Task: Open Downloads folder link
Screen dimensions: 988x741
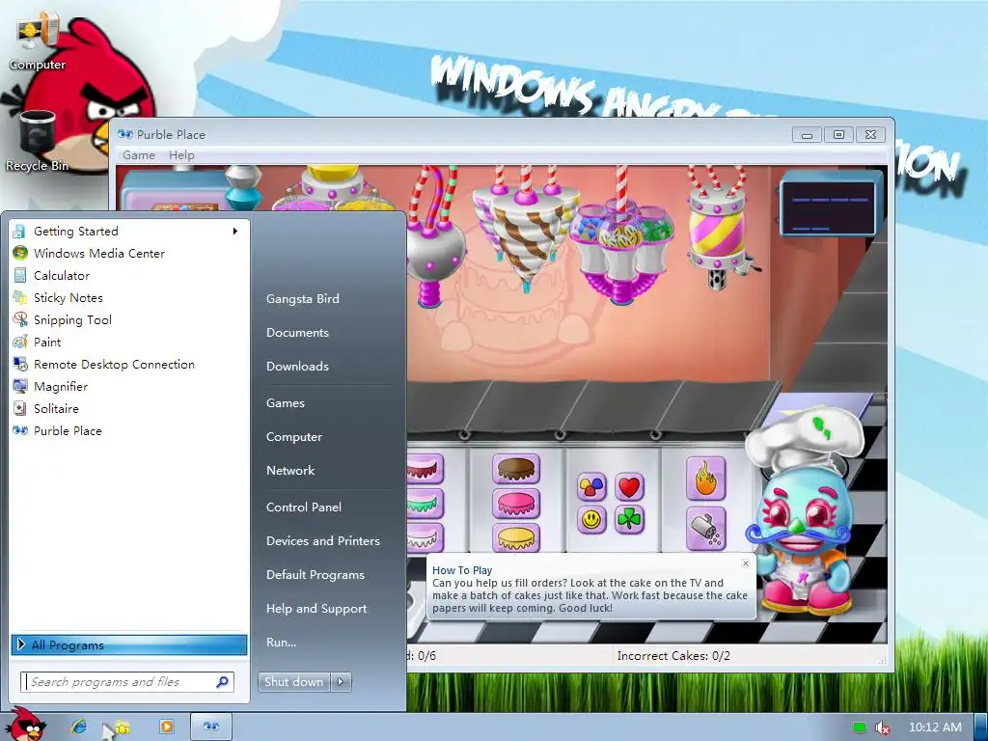Action: coord(297,366)
